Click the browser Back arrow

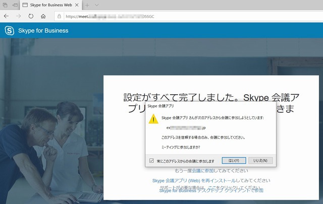pyautogui.click(x=7, y=16)
